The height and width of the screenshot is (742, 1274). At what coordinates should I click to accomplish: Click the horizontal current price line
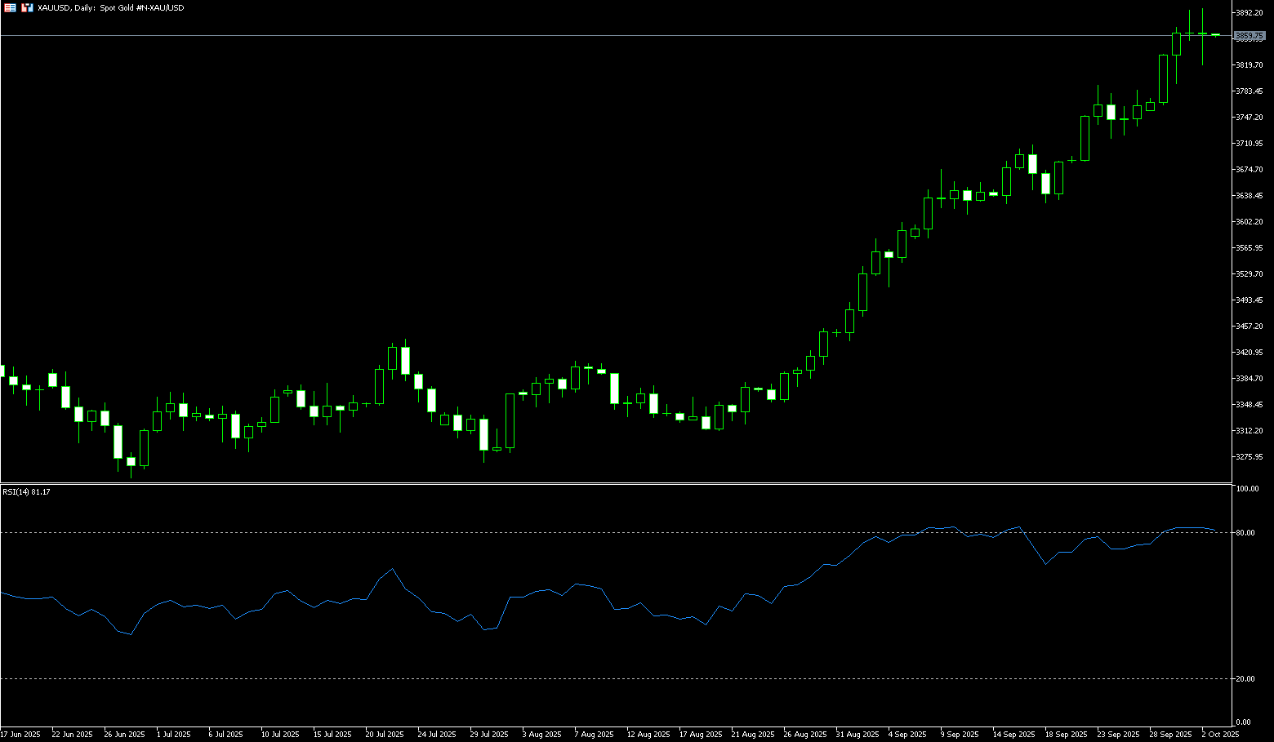(x=572, y=35)
